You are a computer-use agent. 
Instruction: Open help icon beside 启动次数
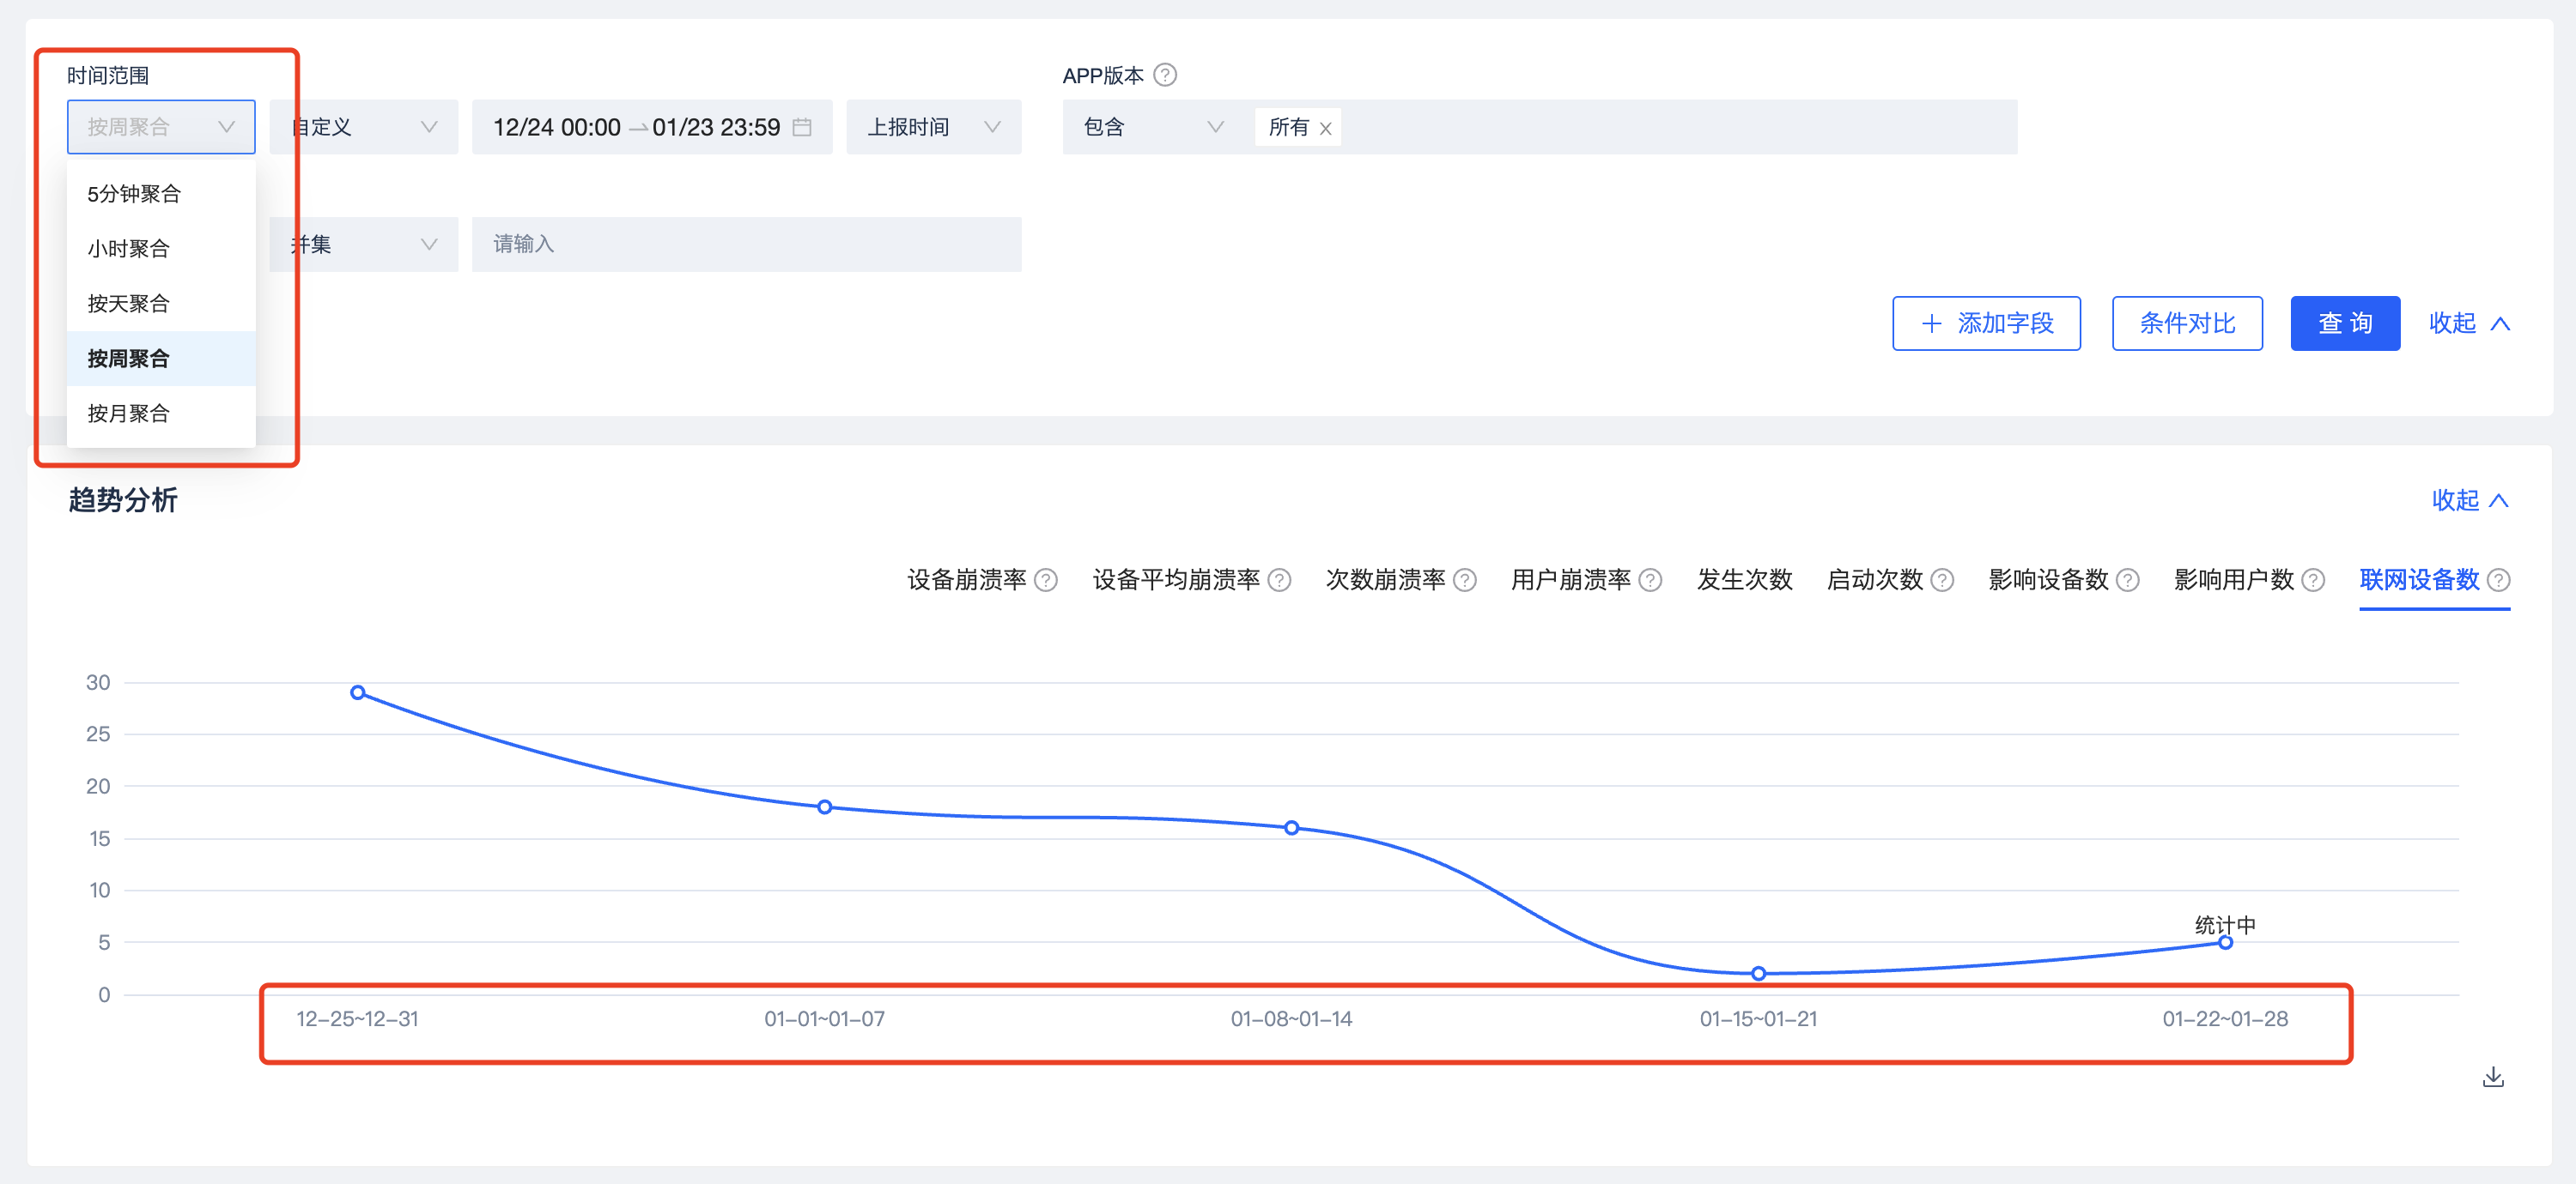1942,579
